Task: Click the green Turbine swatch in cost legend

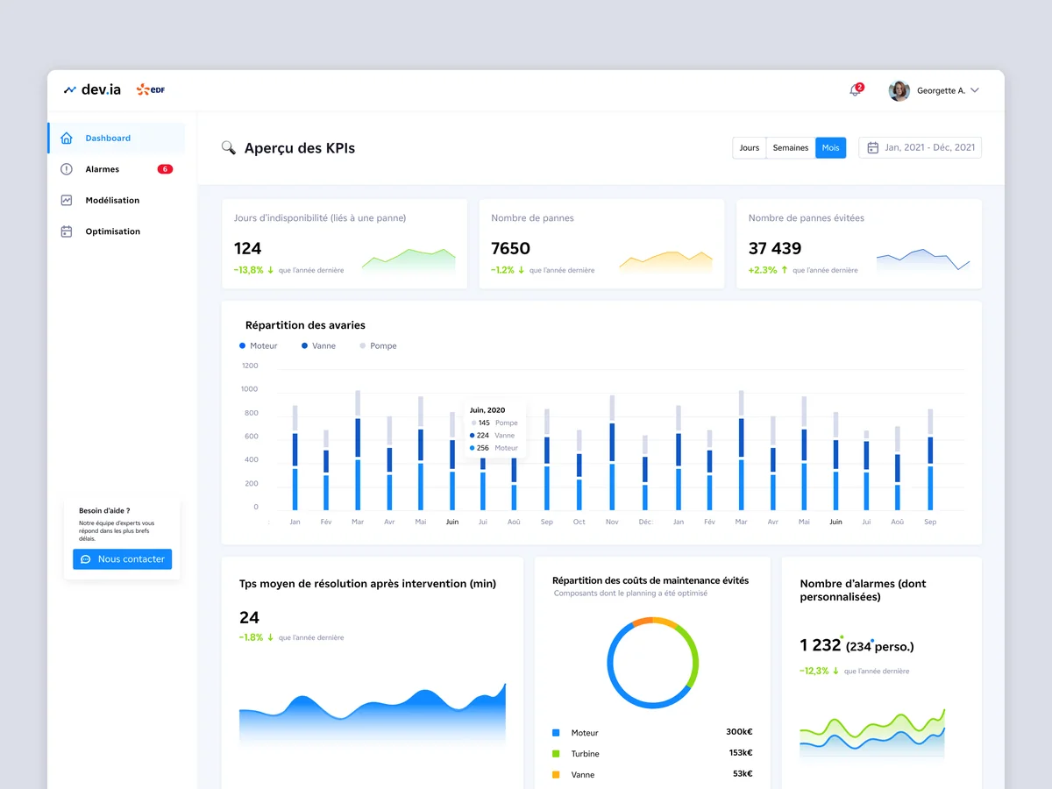Action: (556, 754)
